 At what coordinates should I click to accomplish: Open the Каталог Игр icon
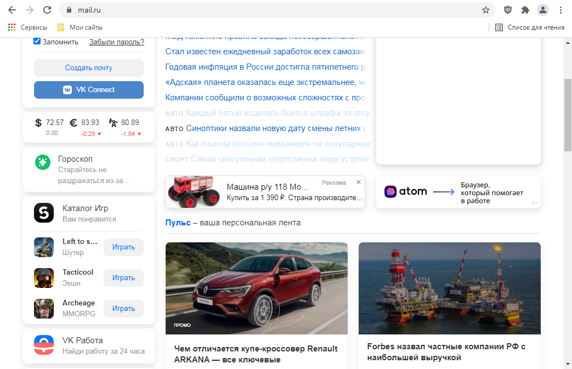pos(44,213)
